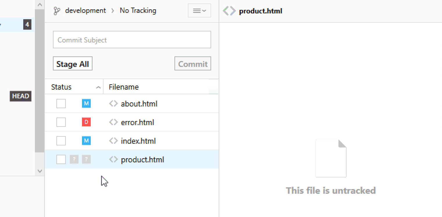Click the commit count badge showing 4
The image size is (442, 217).
tap(27, 25)
